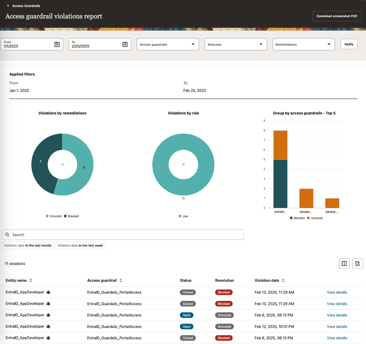Open the Statuses dropdown
The image size is (366, 344).
(236, 44)
